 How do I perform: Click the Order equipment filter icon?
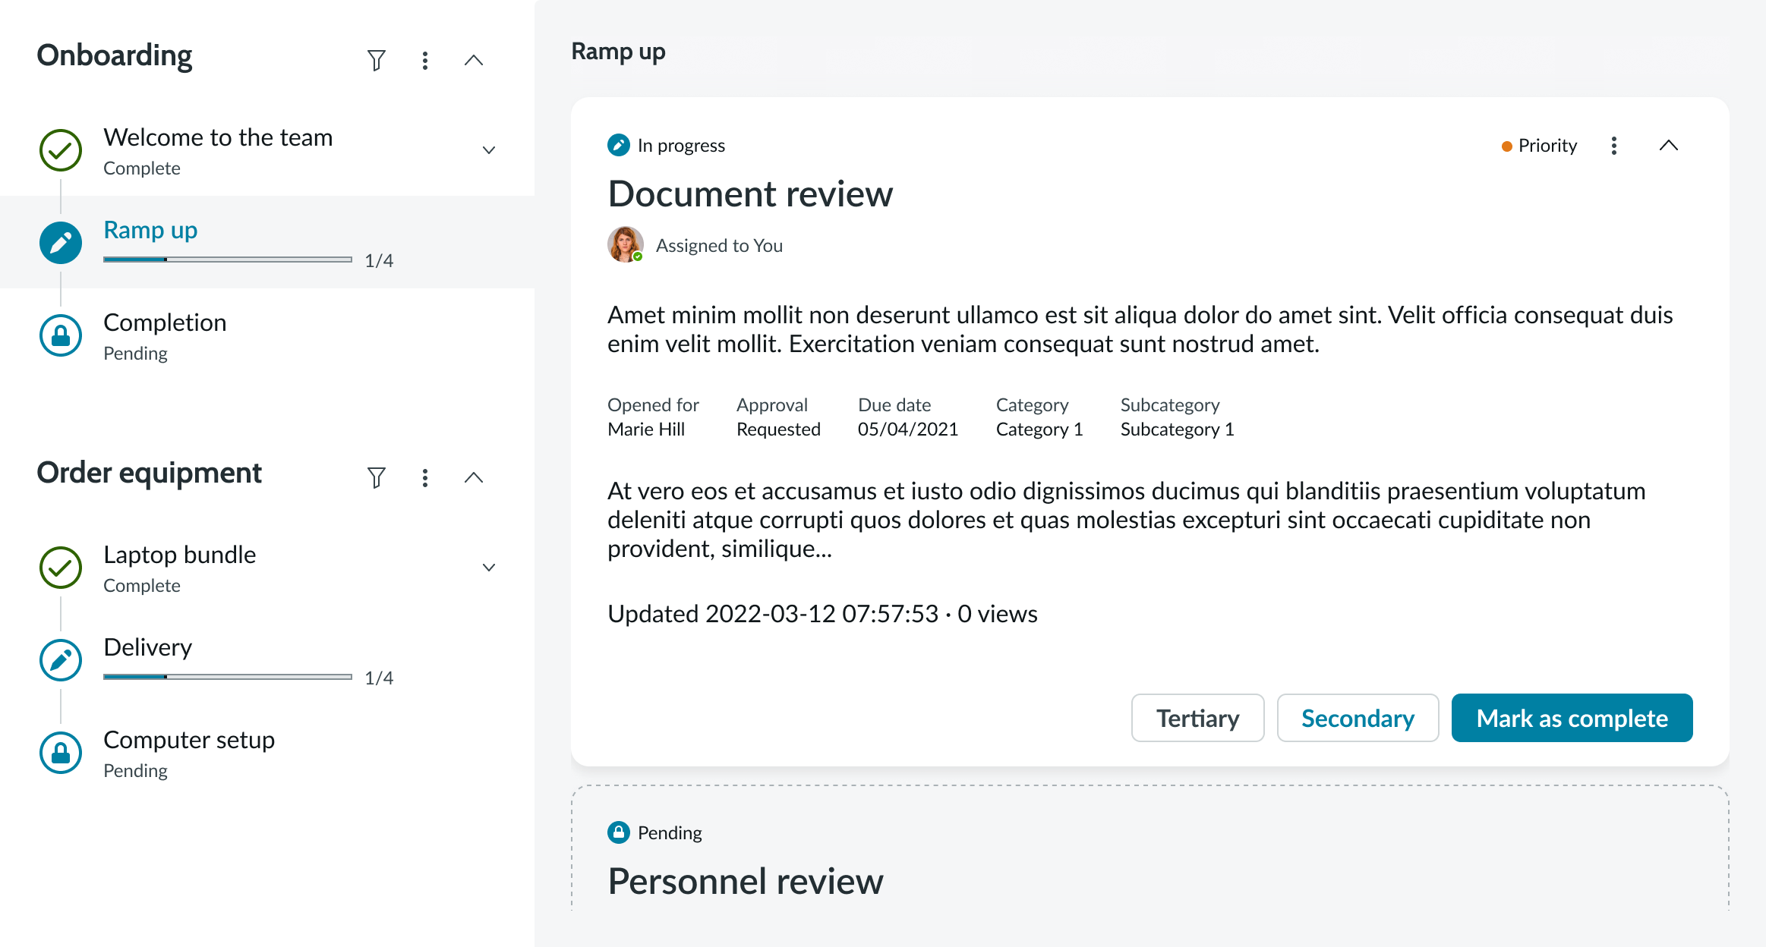[x=376, y=477]
